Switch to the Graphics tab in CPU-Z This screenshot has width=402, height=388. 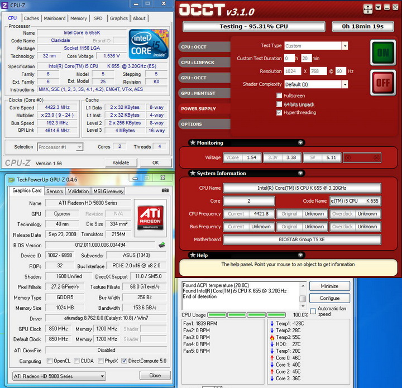(118, 18)
